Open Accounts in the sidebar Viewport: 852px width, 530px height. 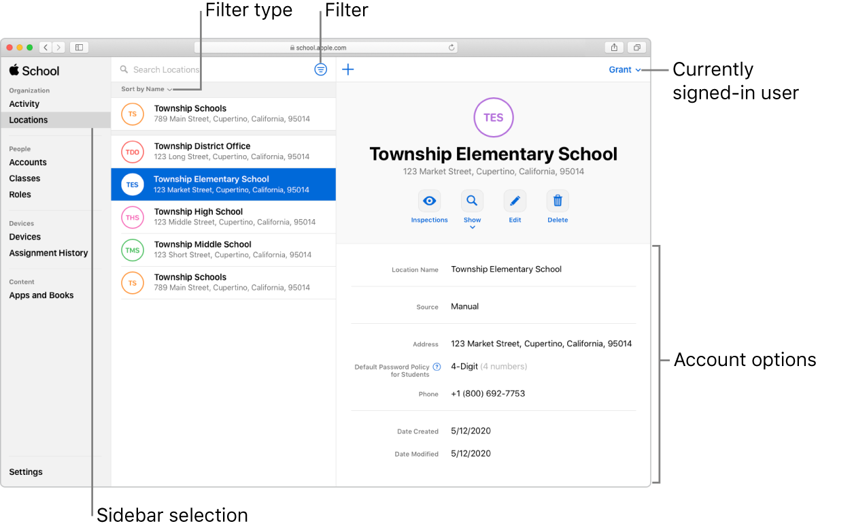pyautogui.click(x=28, y=163)
